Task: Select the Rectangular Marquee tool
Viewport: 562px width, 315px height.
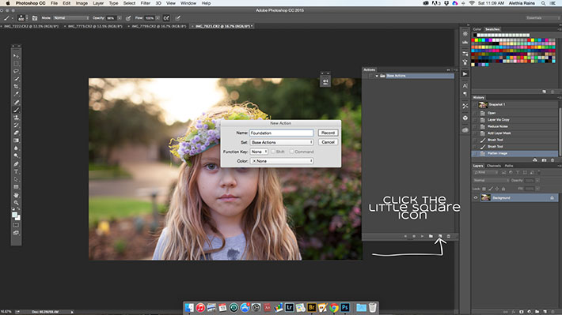Action: tap(16, 64)
